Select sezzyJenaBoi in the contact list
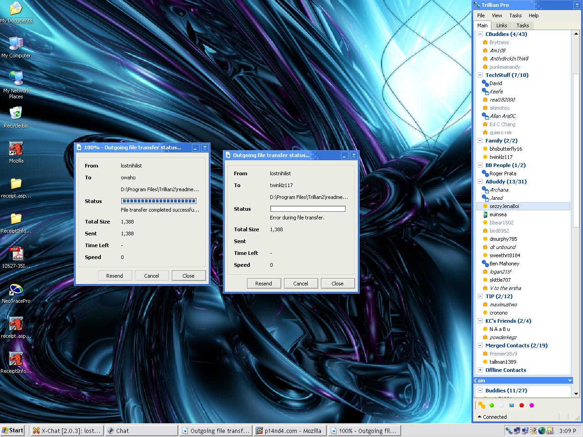This screenshot has height=437, width=583. tap(504, 206)
